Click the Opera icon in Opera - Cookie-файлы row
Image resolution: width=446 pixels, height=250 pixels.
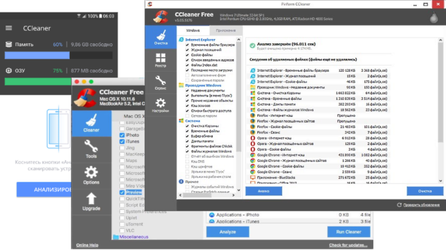point(253,149)
